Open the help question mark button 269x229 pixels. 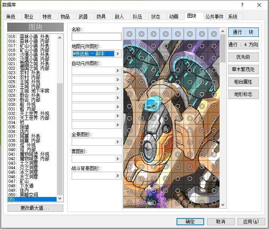[242, 5]
